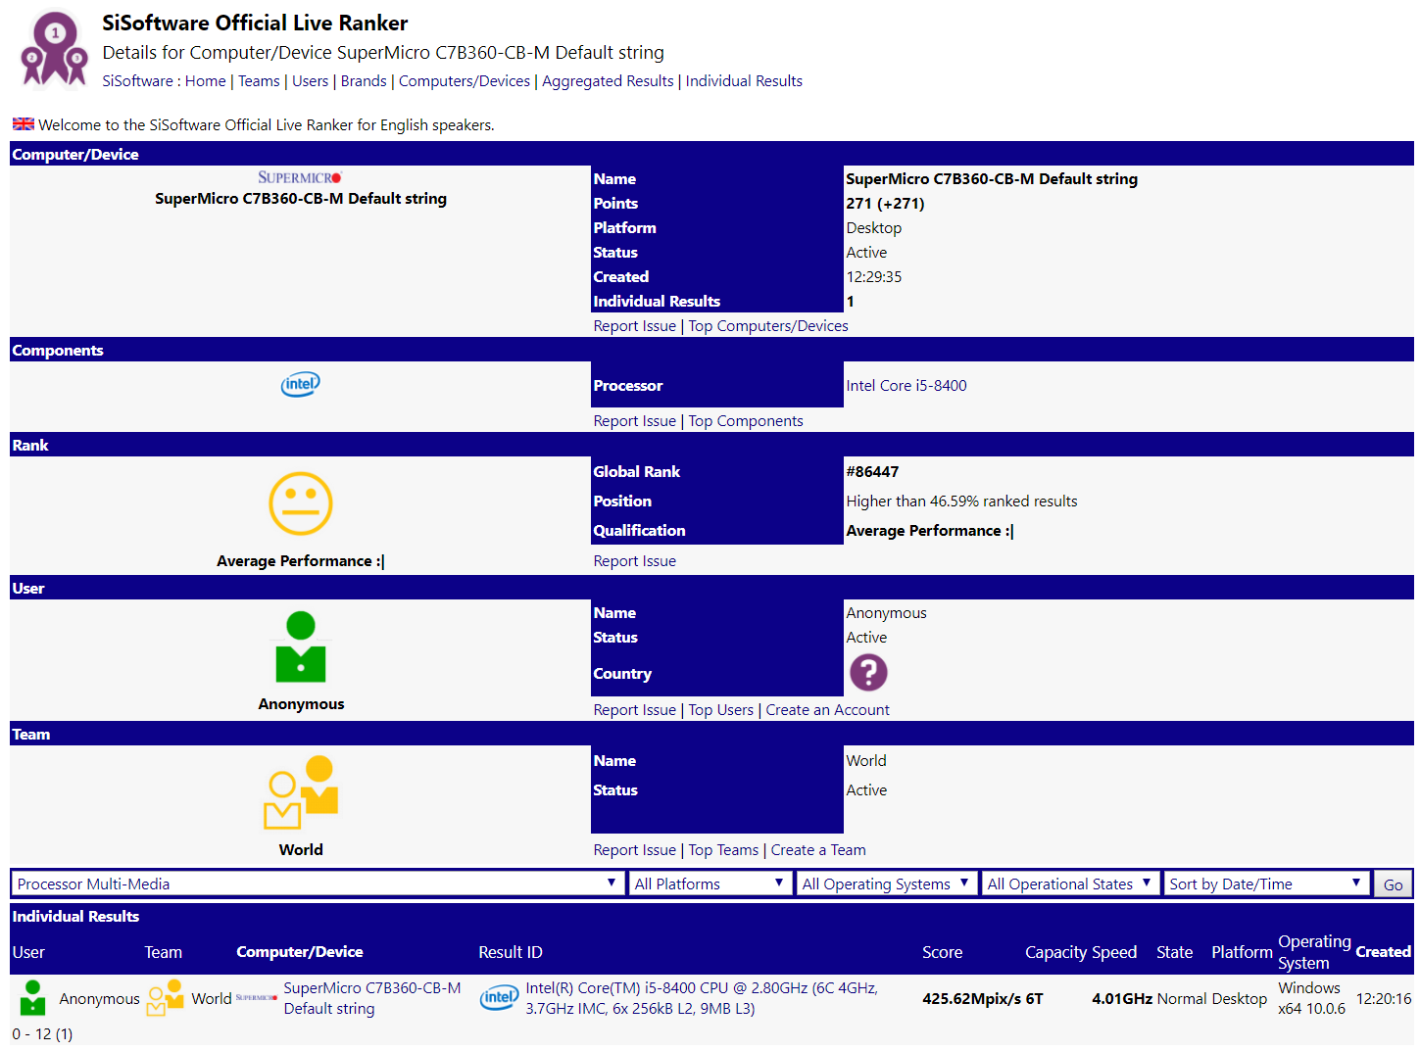Open the All Platforms dropdown
The image size is (1420, 1051).
710,883
